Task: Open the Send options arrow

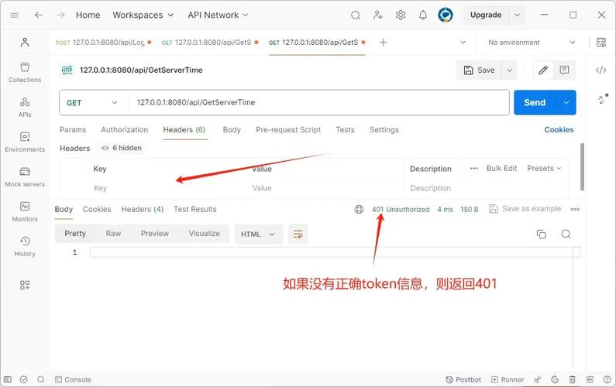Action: click(566, 103)
